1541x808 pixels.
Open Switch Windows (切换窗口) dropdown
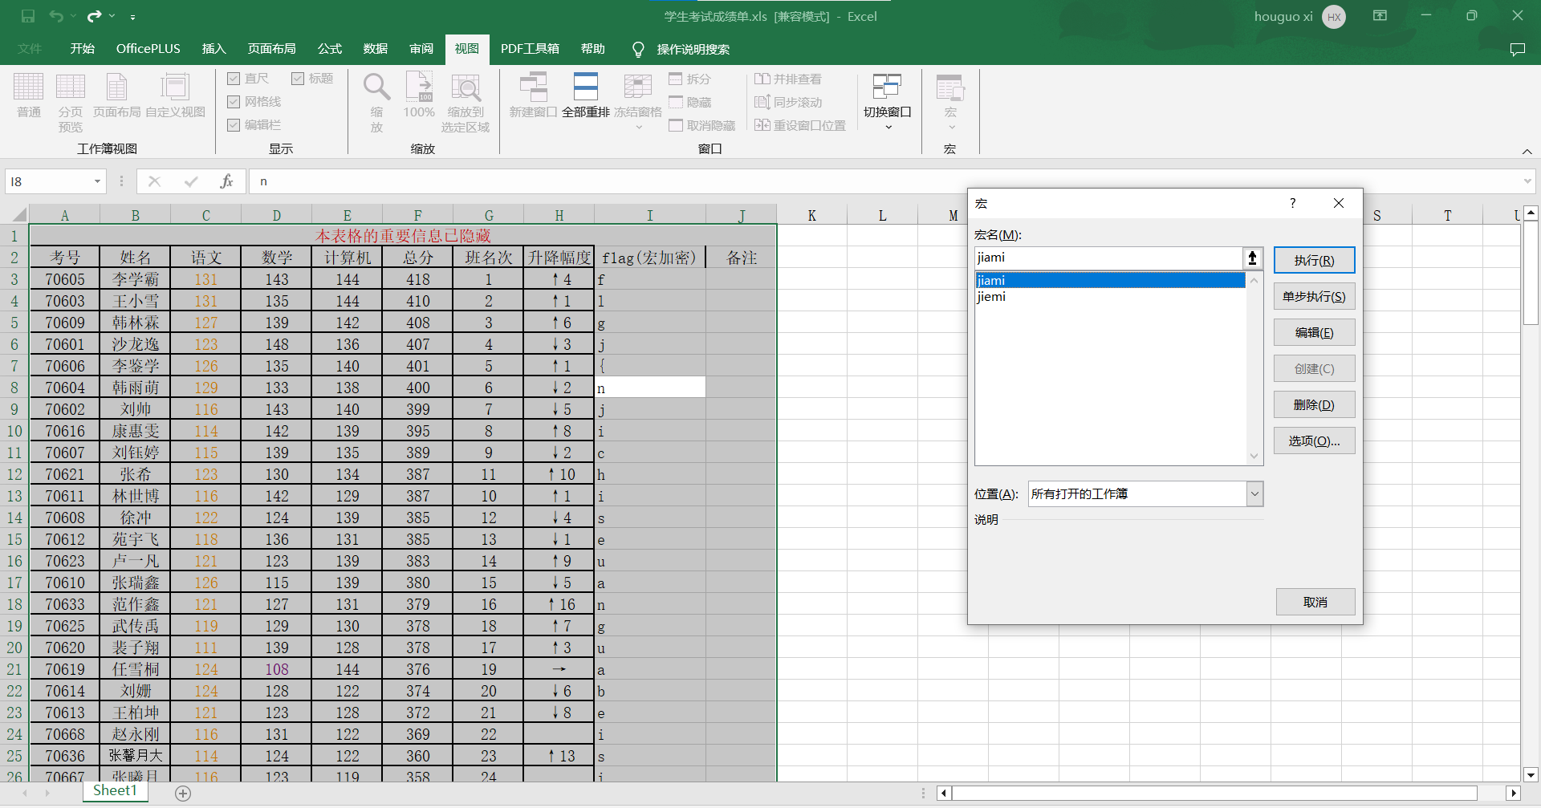coord(888,101)
